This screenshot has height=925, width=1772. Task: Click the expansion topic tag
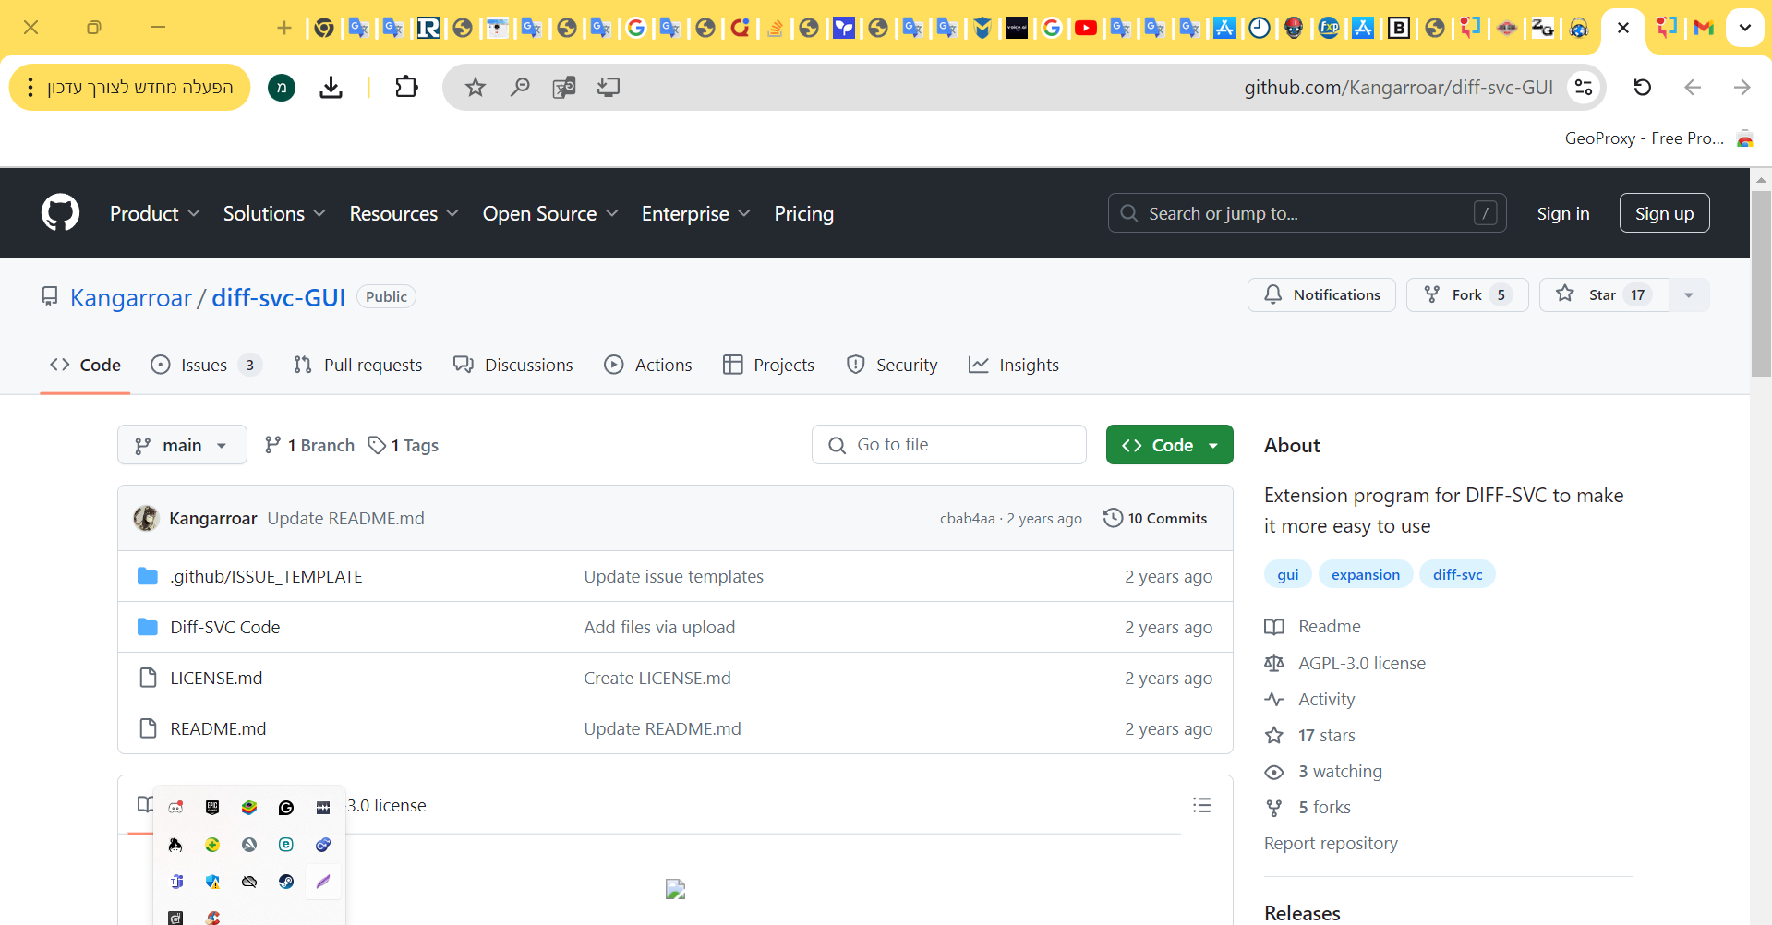coord(1365,574)
